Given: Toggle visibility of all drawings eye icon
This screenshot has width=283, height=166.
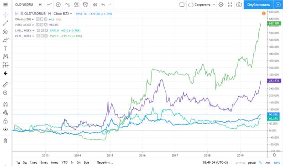Looking at the screenshot, I should tap(5, 129).
